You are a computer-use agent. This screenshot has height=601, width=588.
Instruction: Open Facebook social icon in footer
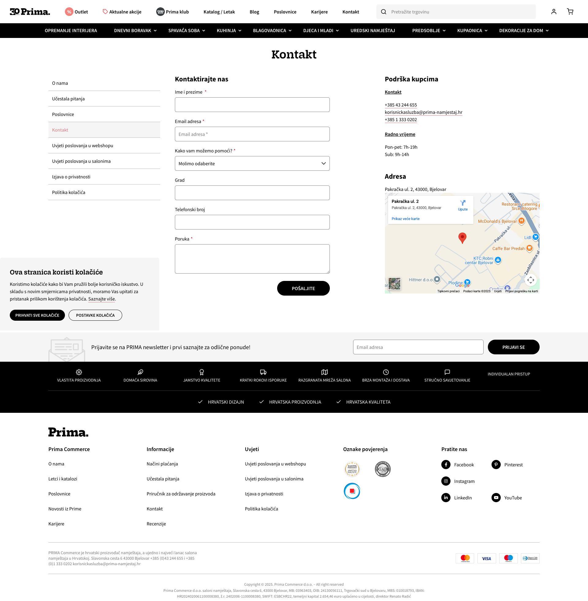pyautogui.click(x=446, y=465)
